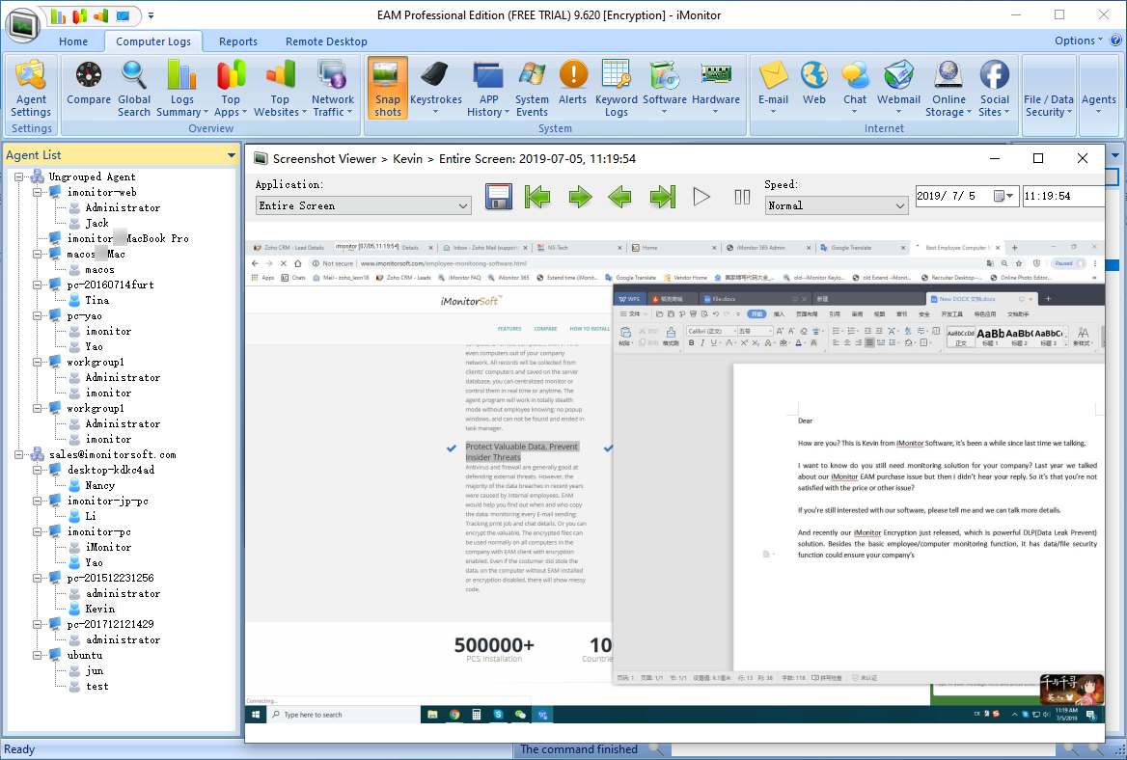Image resolution: width=1127 pixels, height=760 pixels.
Task: Open E-mail logs
Action: click(x=774, y=89)
